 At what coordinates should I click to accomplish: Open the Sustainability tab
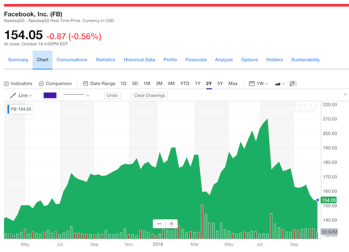(305, 60)
